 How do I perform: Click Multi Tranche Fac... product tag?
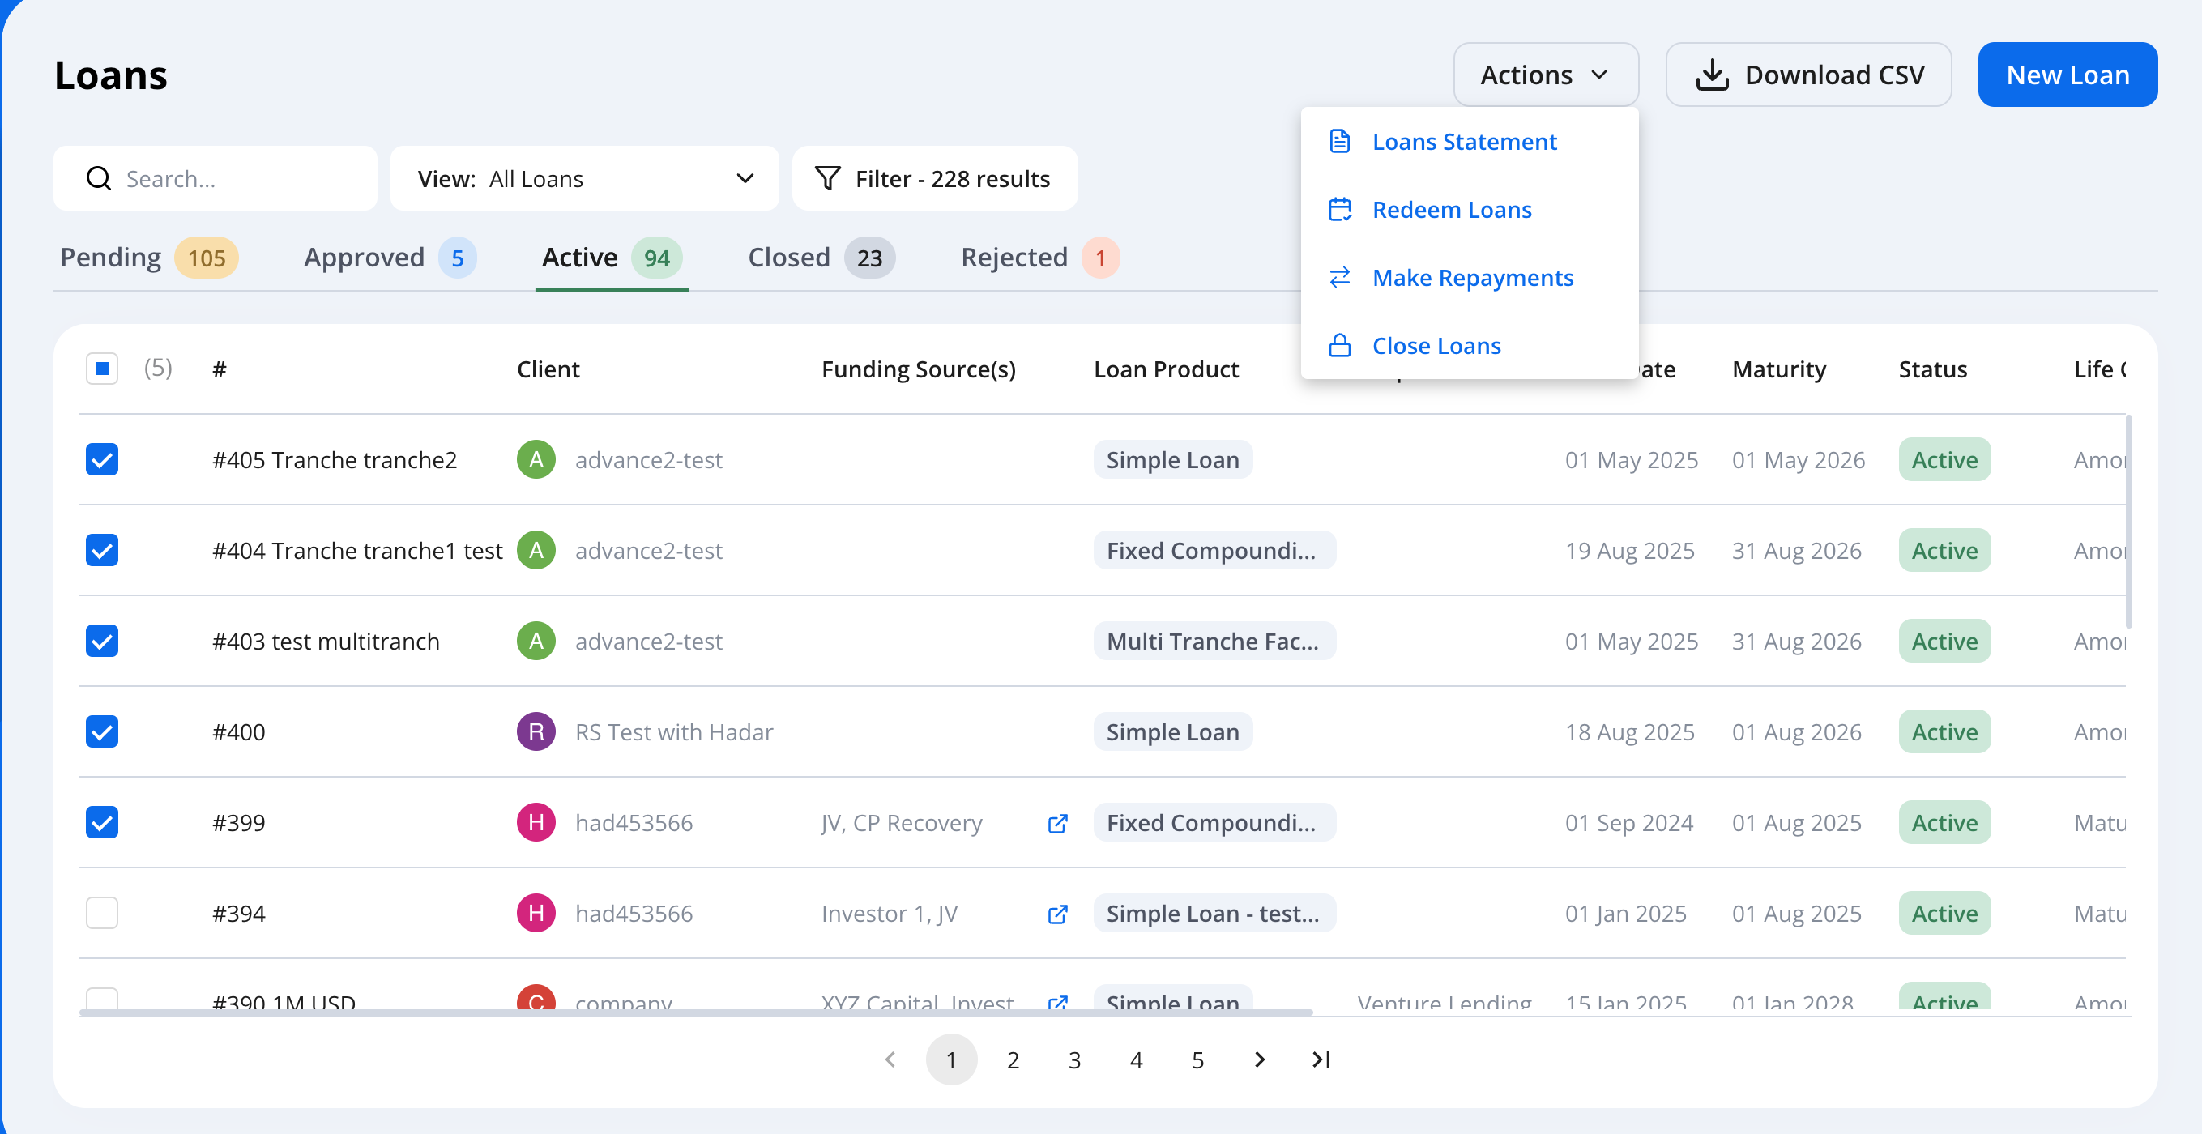[x=1214, y=641]
